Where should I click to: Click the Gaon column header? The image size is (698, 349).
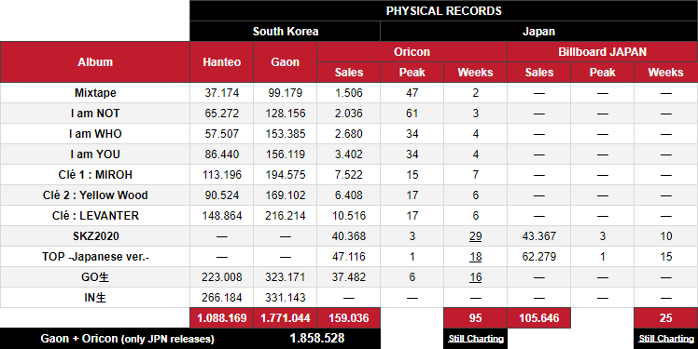click(x=286, y=62)
